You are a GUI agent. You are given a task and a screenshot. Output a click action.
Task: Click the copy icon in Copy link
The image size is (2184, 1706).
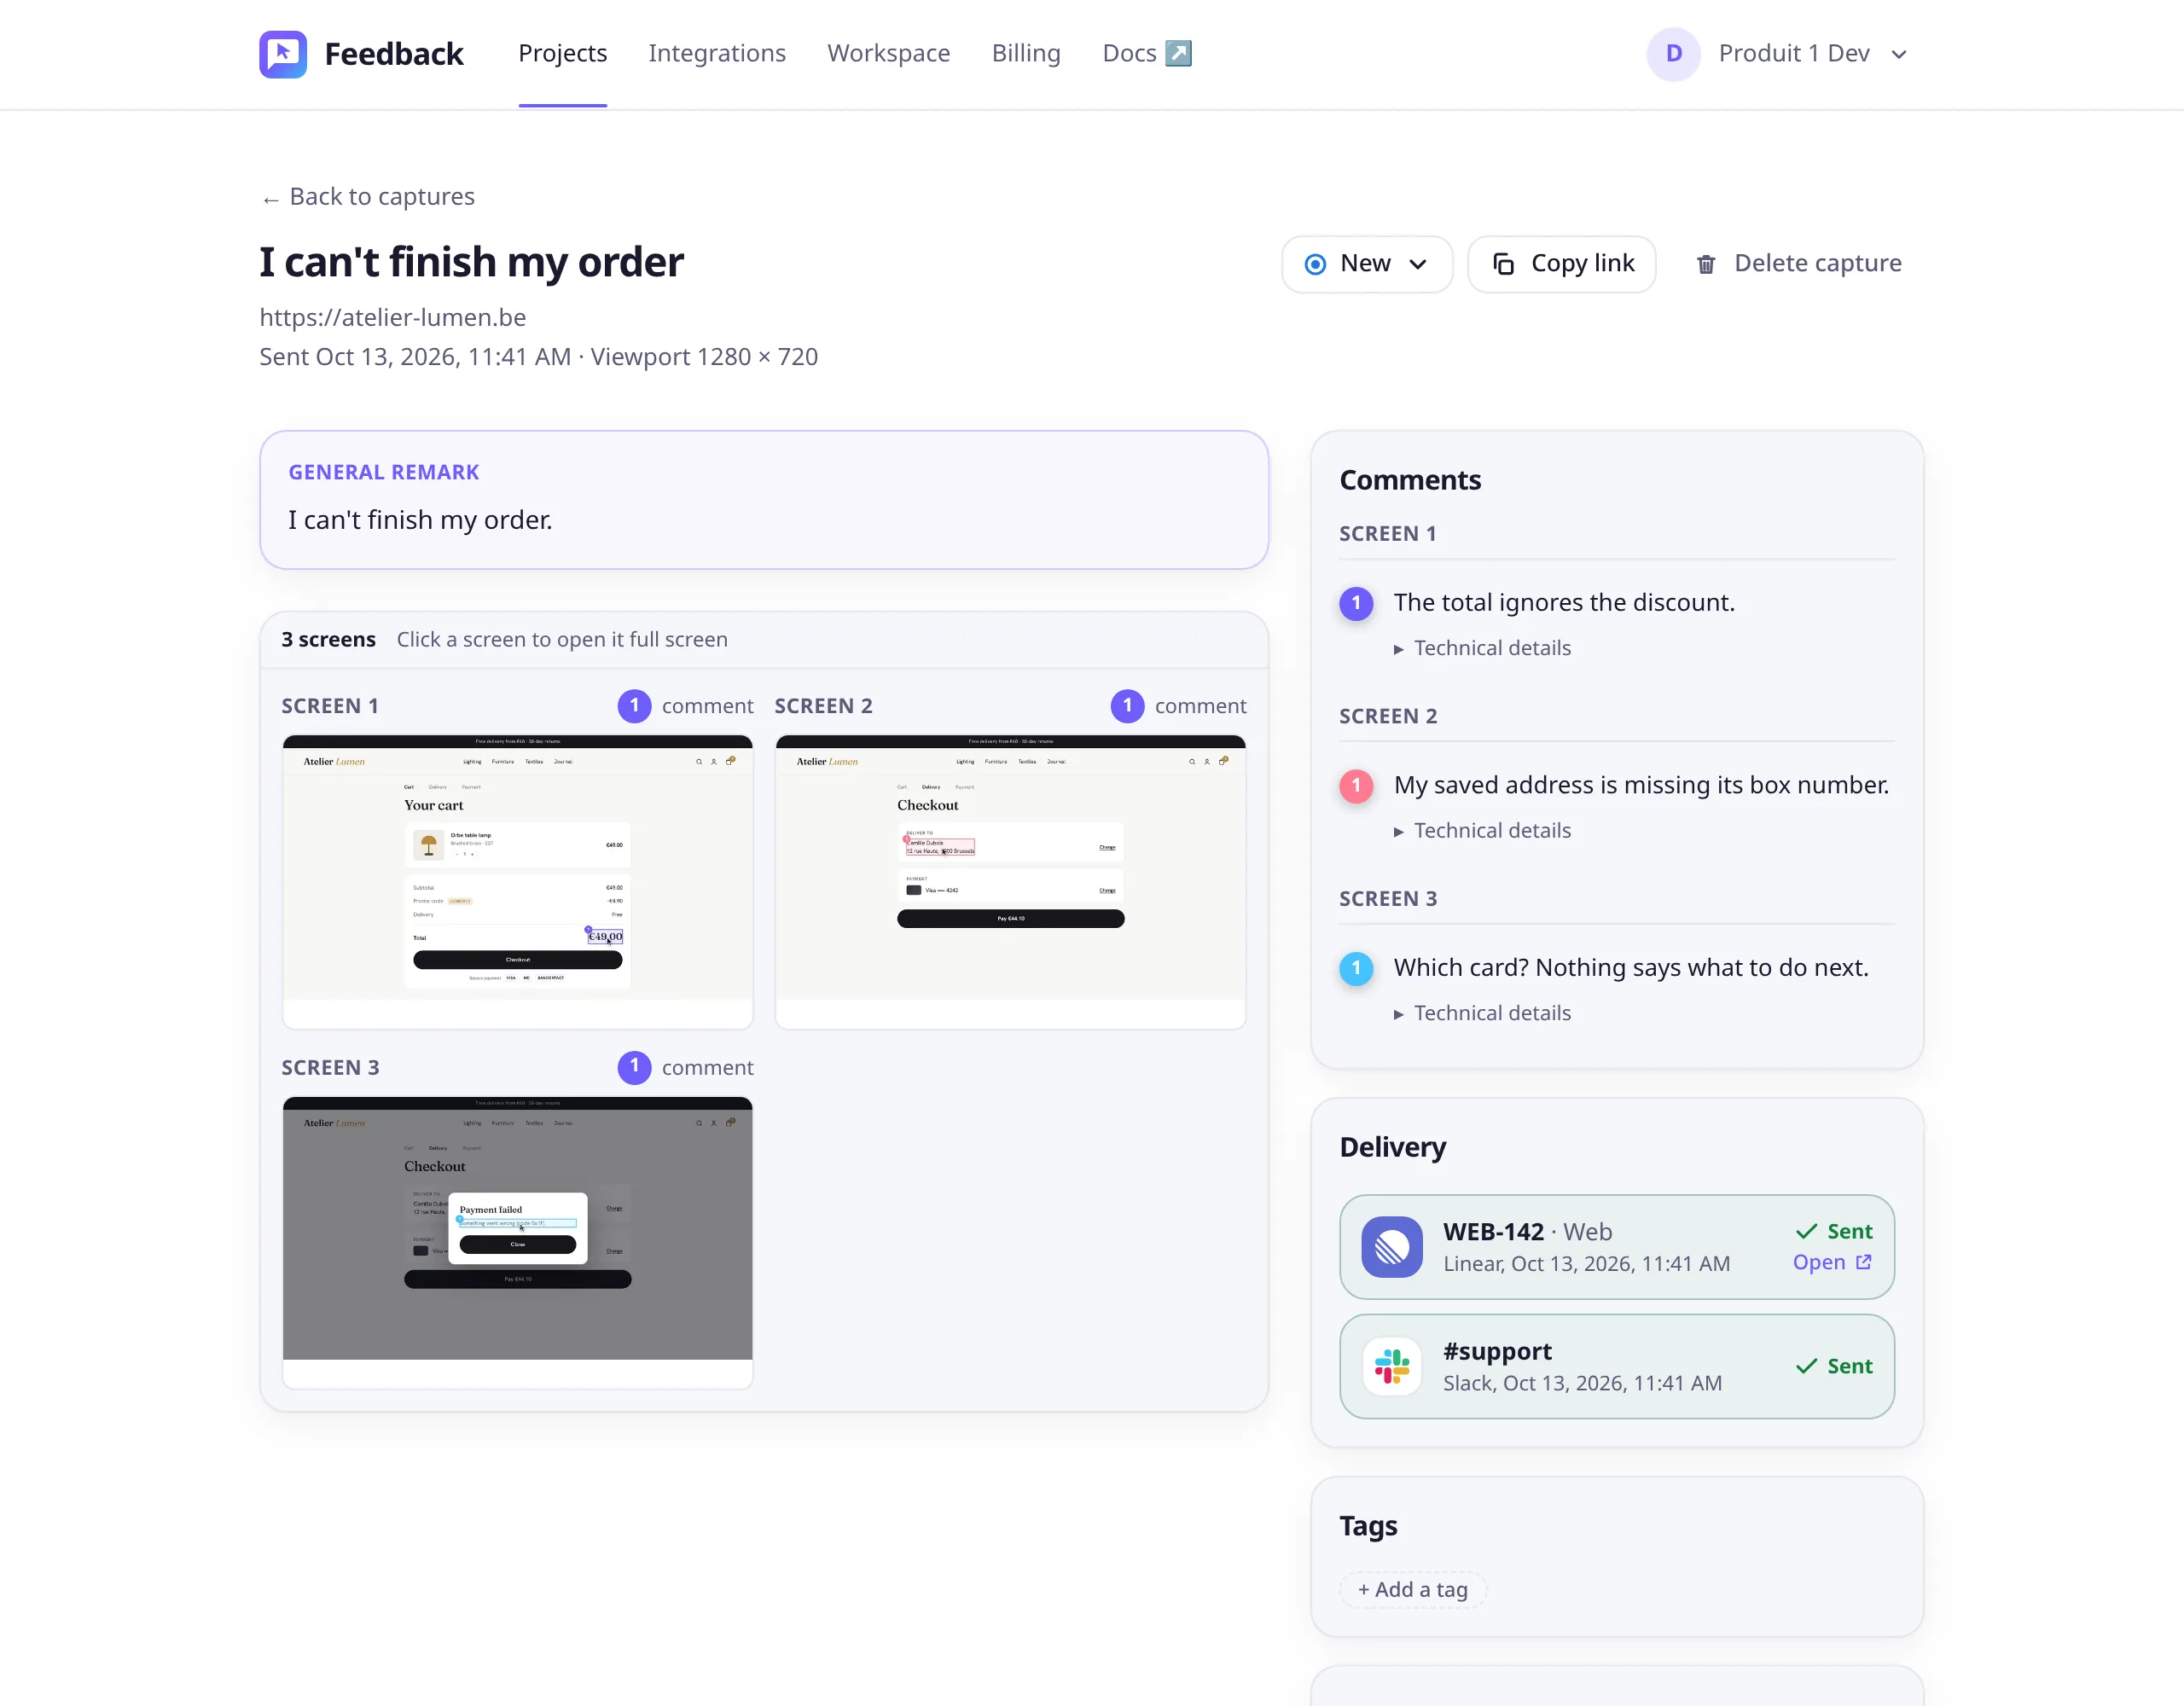click(1503, 264)
